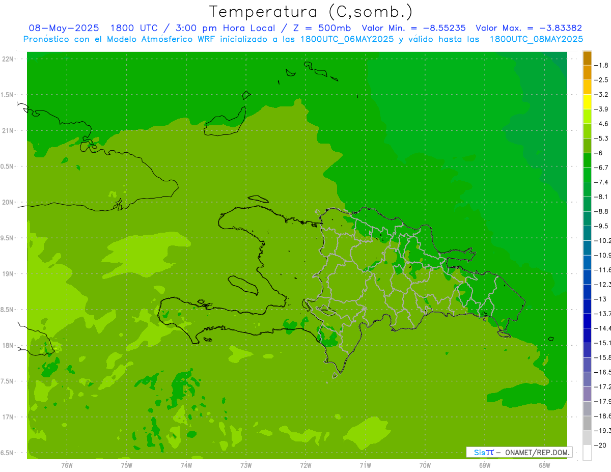Screen dimensions: 611x472
Task: Click the 'SisTT - ONAMET/REP.DOM.' credit label
Action: click(519, 452)
